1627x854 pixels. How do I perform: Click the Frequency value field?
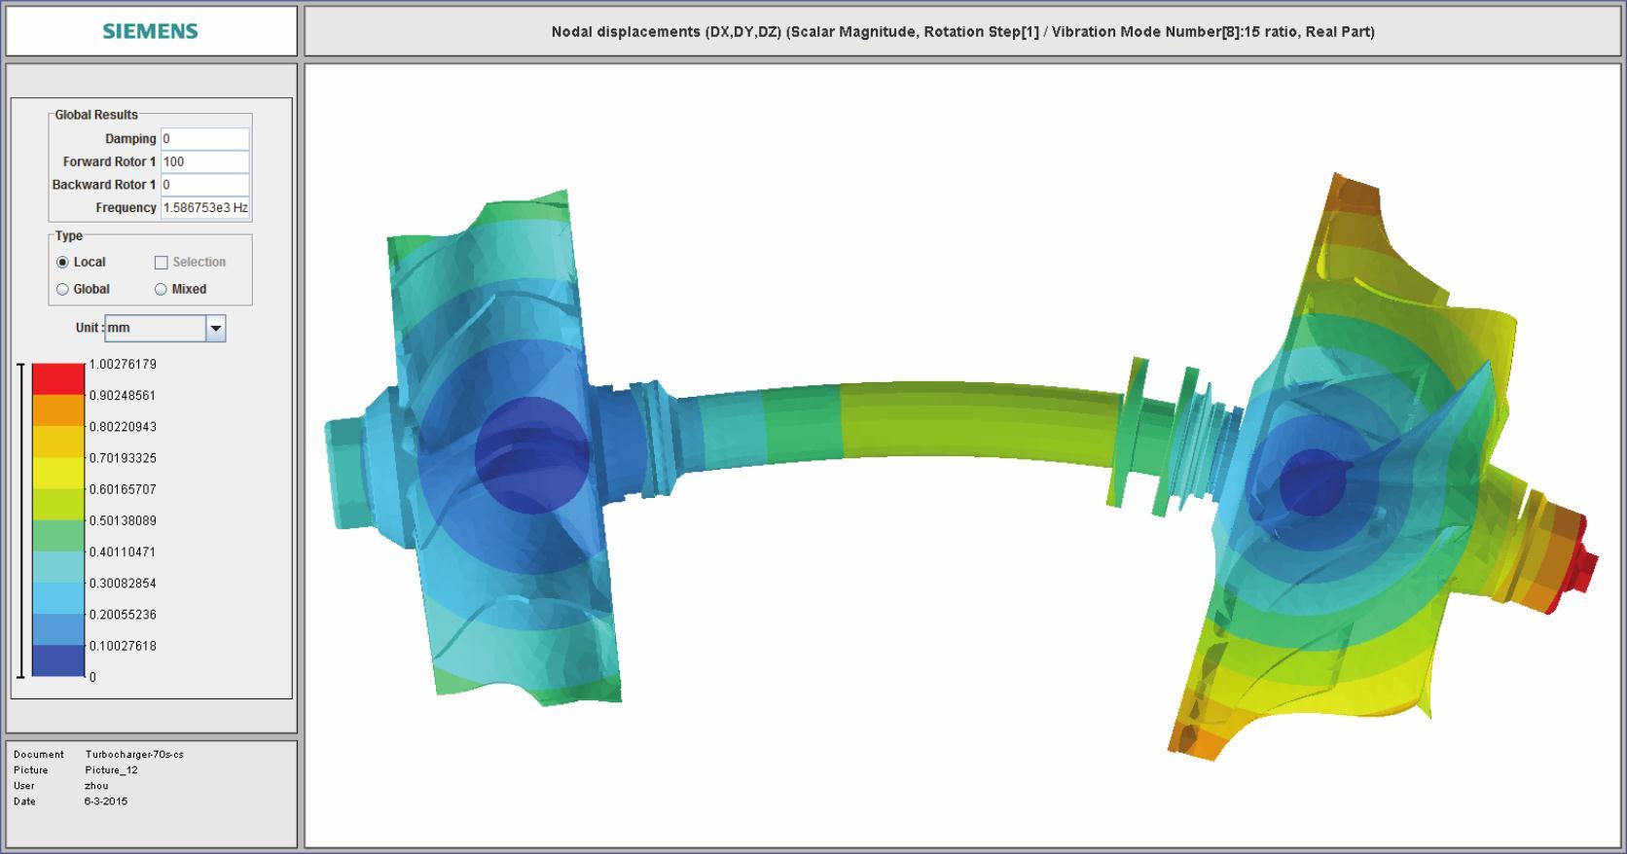(204, 208)
